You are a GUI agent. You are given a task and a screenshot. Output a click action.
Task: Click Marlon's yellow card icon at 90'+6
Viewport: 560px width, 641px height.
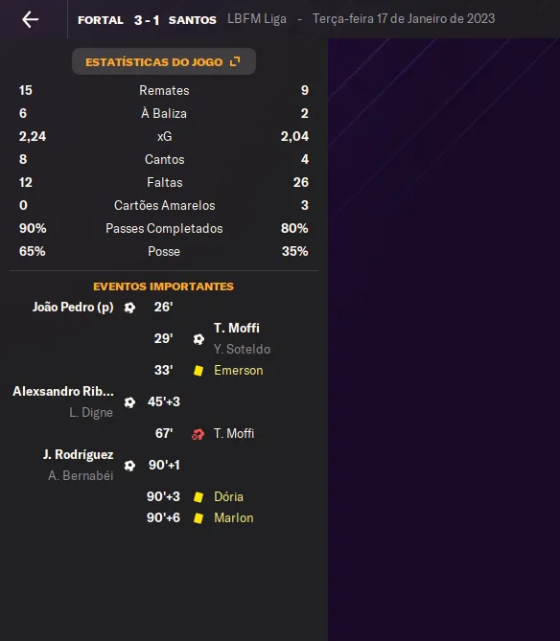pyautogui.click(x=198, y=518)
